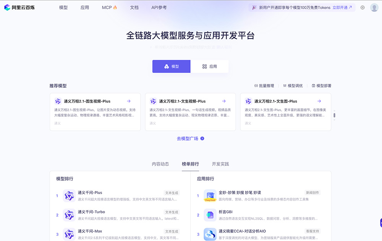Click 文本生成 tag on 通义千问-Max row
The width and height of the screenshot is (382, 241).
(172, 231)
